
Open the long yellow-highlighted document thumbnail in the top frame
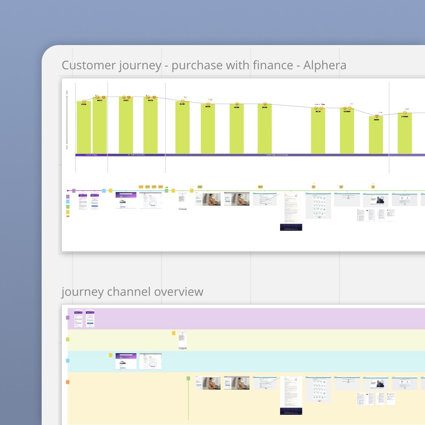coord(291,208)
